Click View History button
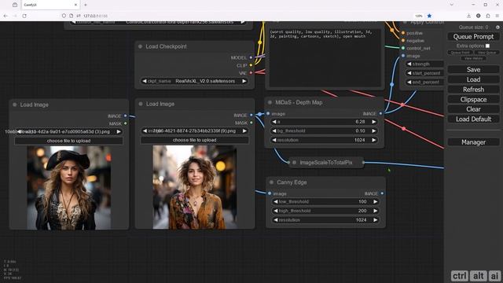 [473, 58]
